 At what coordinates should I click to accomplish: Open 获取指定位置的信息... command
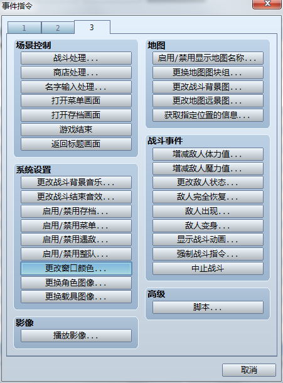coord(208,115)
